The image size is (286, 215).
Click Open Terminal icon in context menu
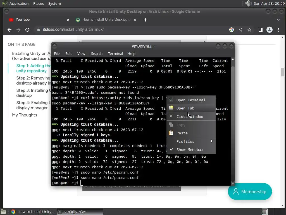coord(171,100)
